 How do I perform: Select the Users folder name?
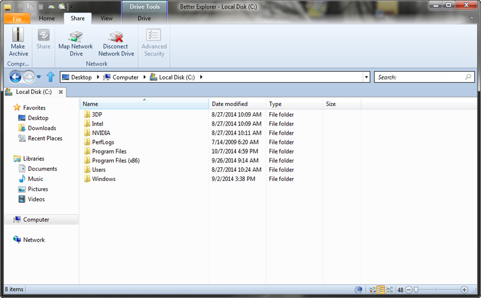99,170
